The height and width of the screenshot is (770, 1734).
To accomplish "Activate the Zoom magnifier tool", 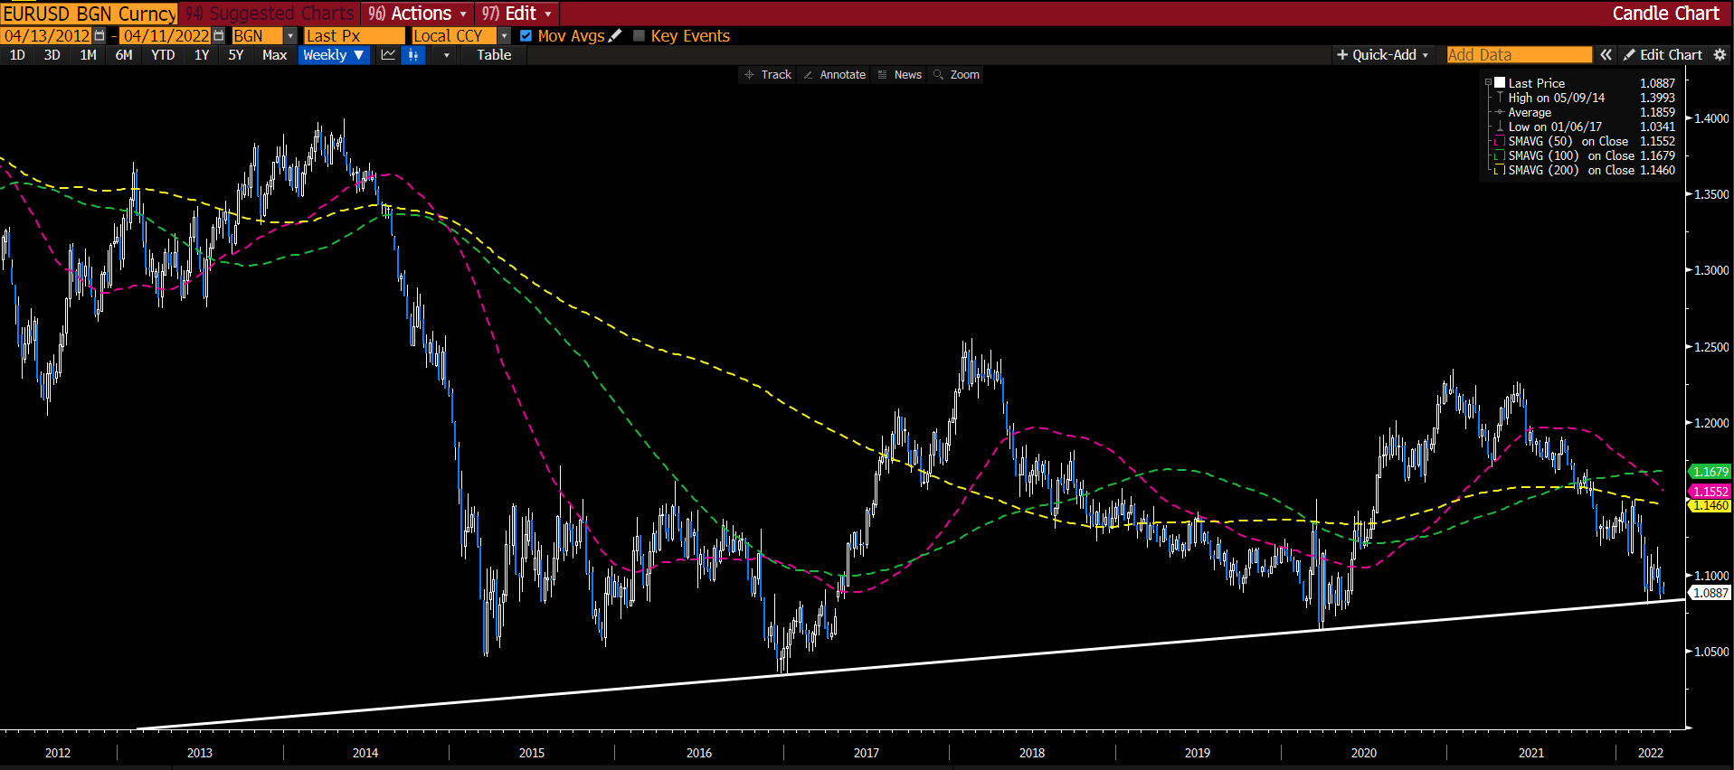I will pyautogui.click(x=957, y=75).
